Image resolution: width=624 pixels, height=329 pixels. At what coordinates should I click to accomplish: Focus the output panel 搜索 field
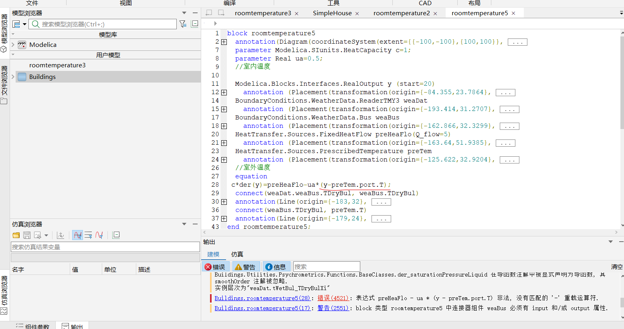coord(327,266)
